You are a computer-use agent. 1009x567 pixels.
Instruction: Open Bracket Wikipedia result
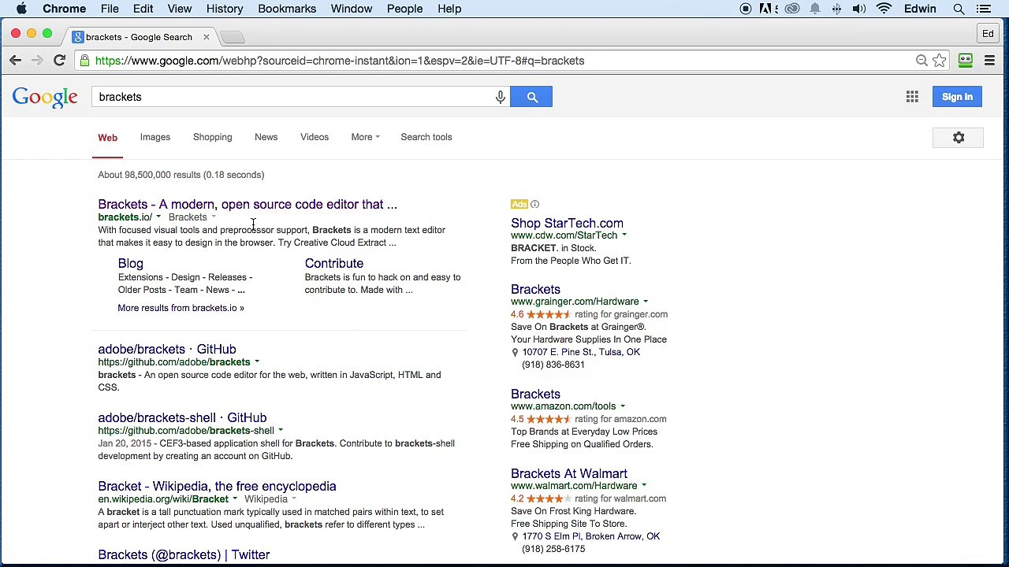pos(217,487)
